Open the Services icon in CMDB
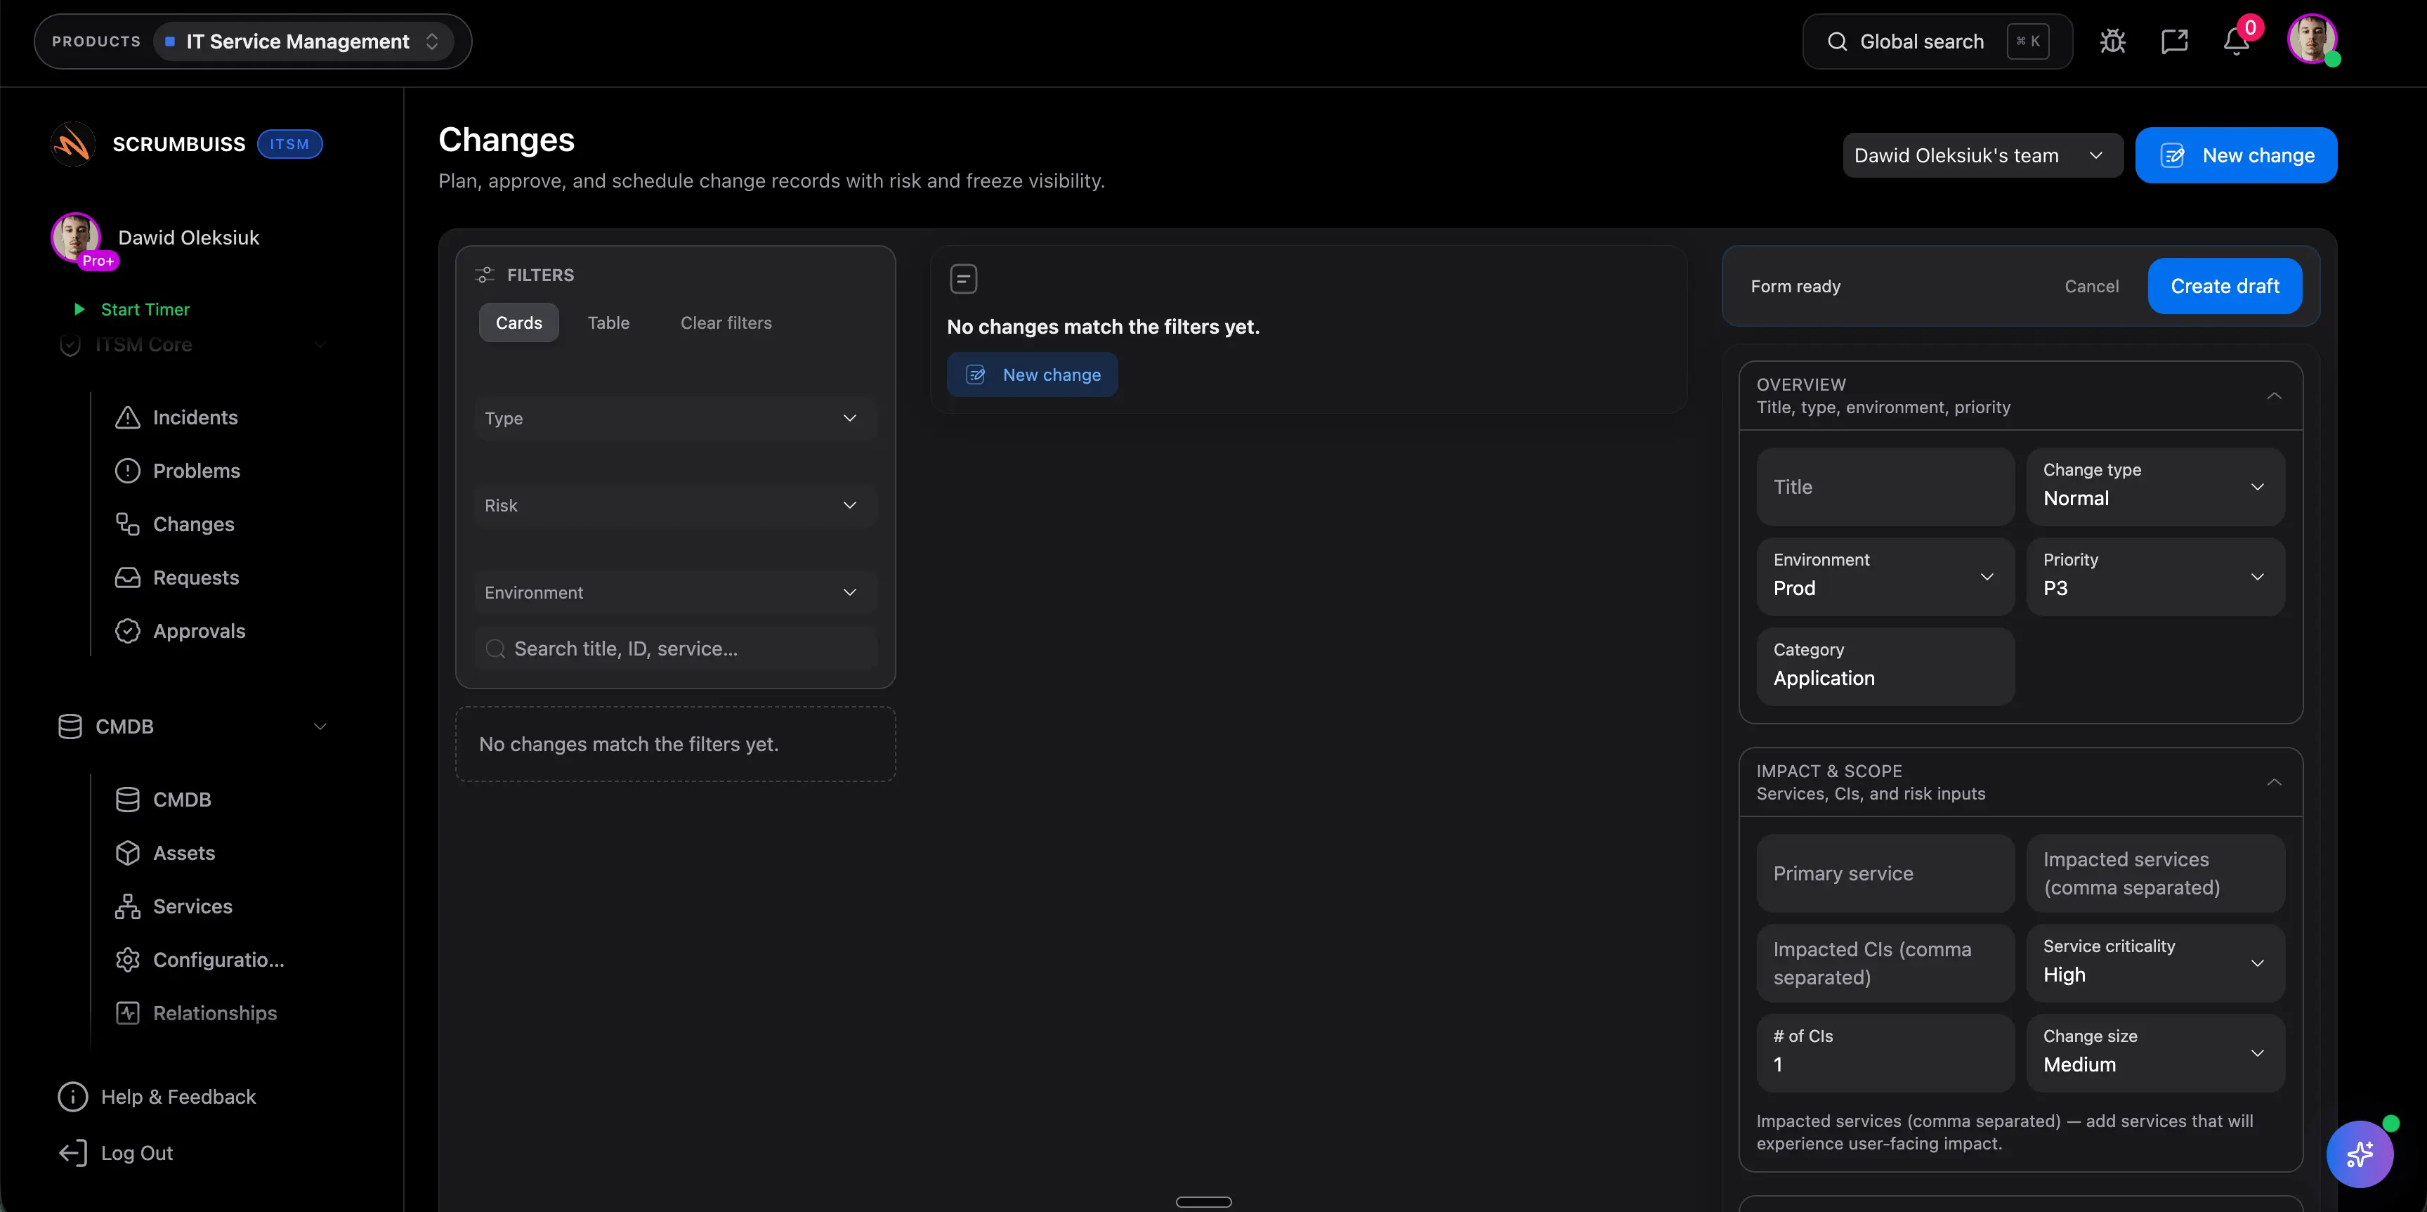The height and width of the screenshot is (1212, 2427). (x=128, y=906)
